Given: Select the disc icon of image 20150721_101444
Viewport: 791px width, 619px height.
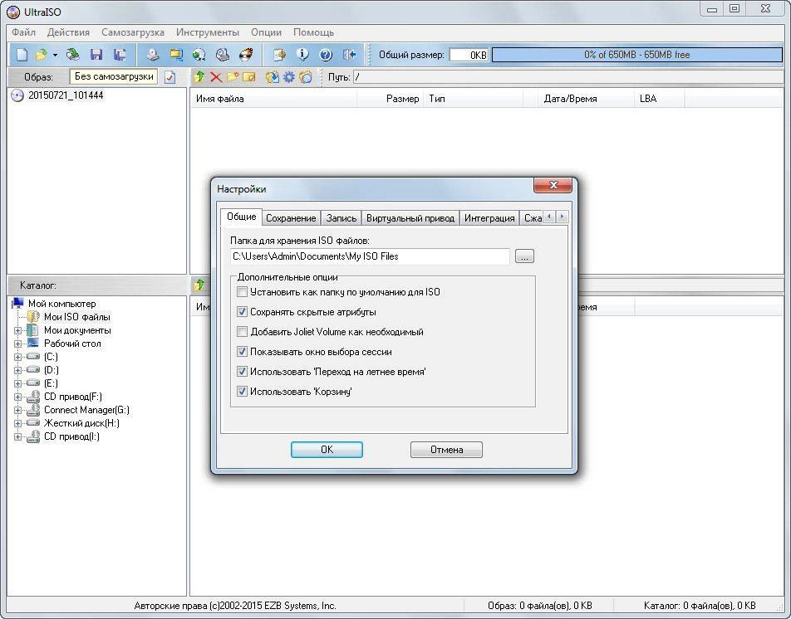Looking at the screenshot, I should click(17, 95).
